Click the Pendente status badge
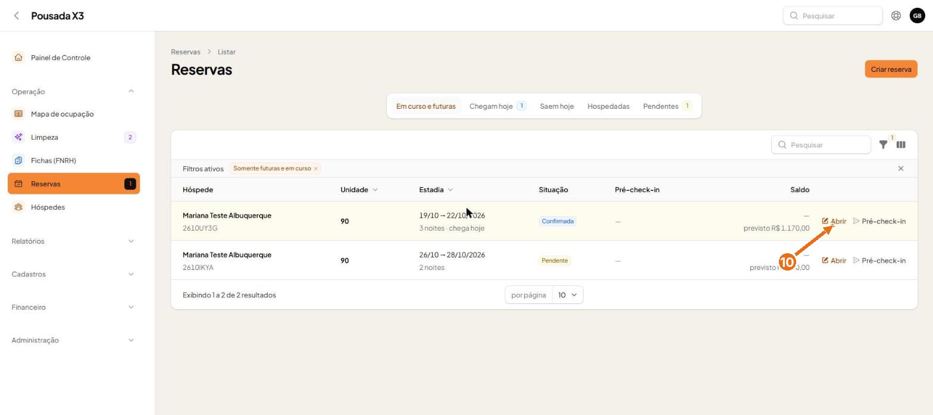The width and height of the screenshot is (933, 415). [555, 260]
